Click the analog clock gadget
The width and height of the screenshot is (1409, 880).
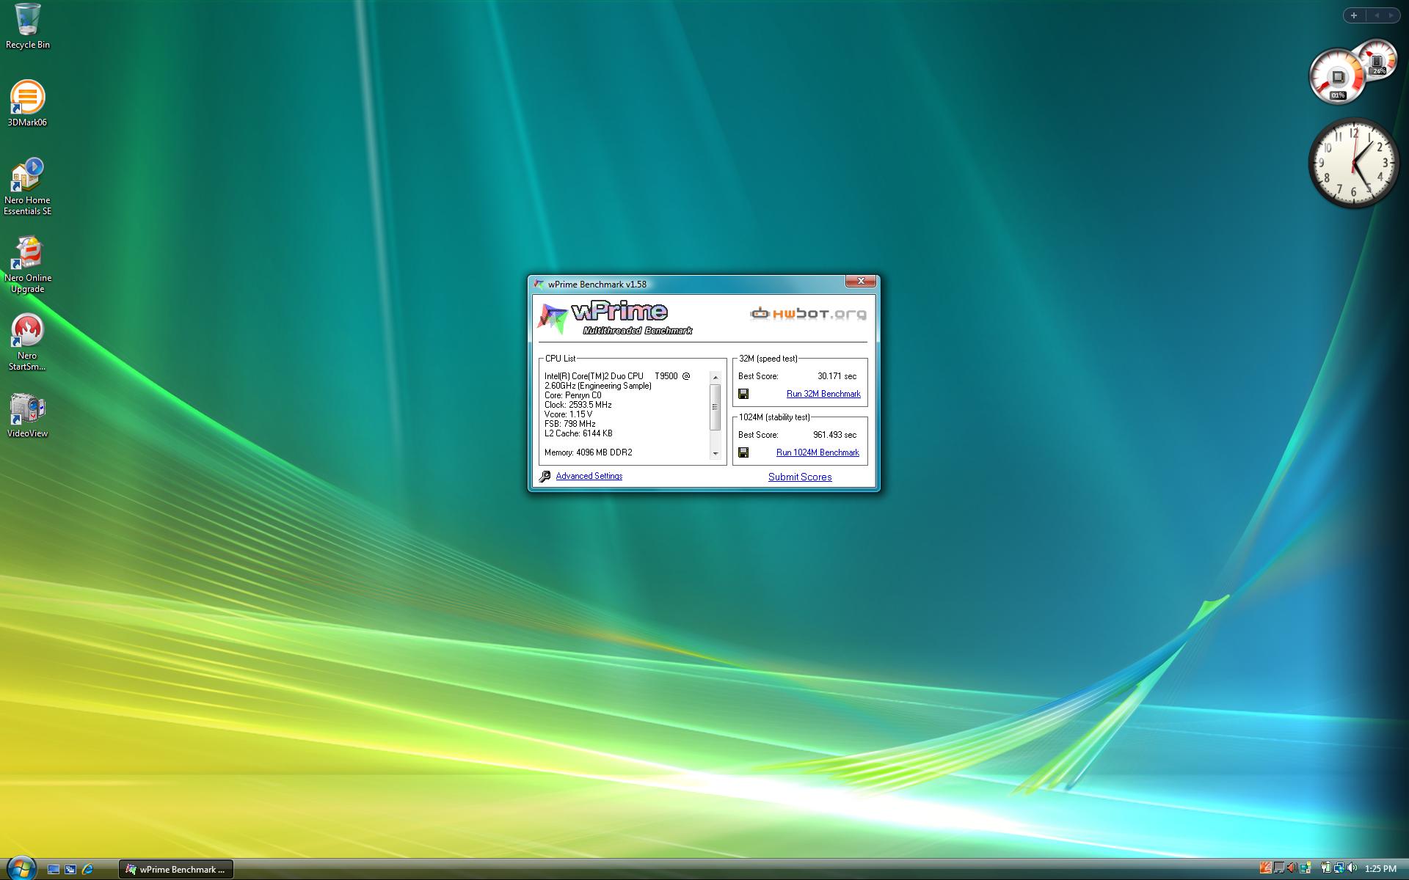(x=1354, y=162)
